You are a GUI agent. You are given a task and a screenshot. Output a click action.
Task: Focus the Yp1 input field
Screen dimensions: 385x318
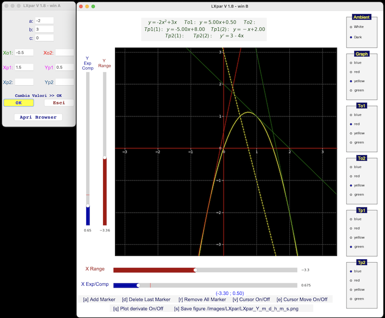pos(64,67)
